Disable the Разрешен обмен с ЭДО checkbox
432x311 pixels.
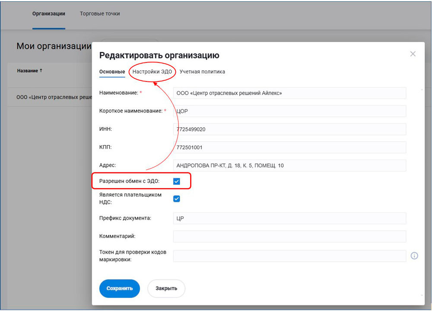click(x=176, y=181)
